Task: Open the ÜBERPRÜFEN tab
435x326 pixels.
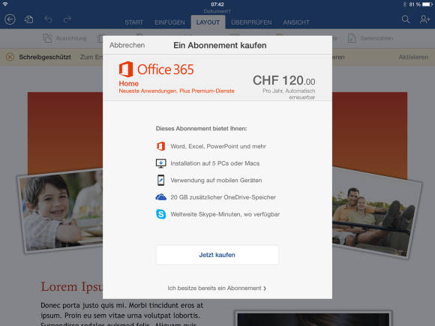Action: pyautogui.click(x=251, y=22)
